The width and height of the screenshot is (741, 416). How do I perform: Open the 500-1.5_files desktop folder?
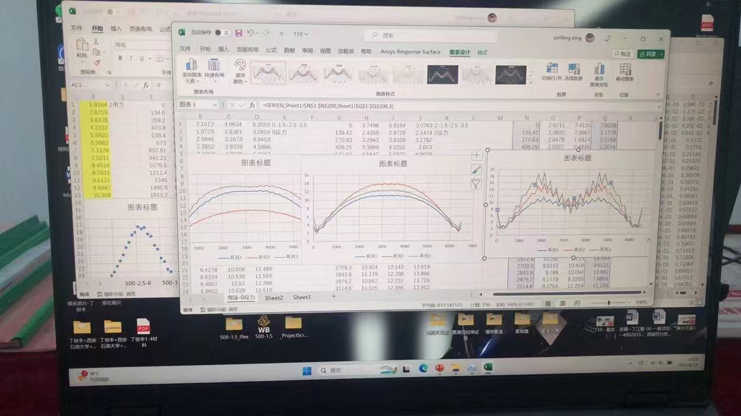click(x=235, y=327)
